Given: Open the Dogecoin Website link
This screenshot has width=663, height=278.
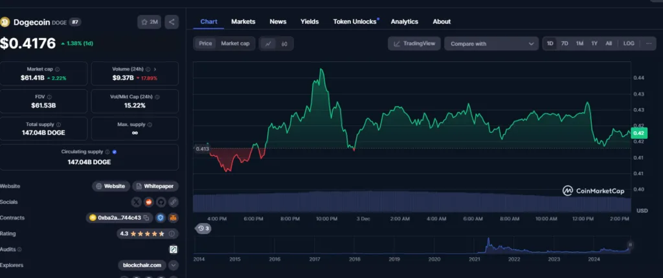Looking at the screenshot, I should point(111,186).
